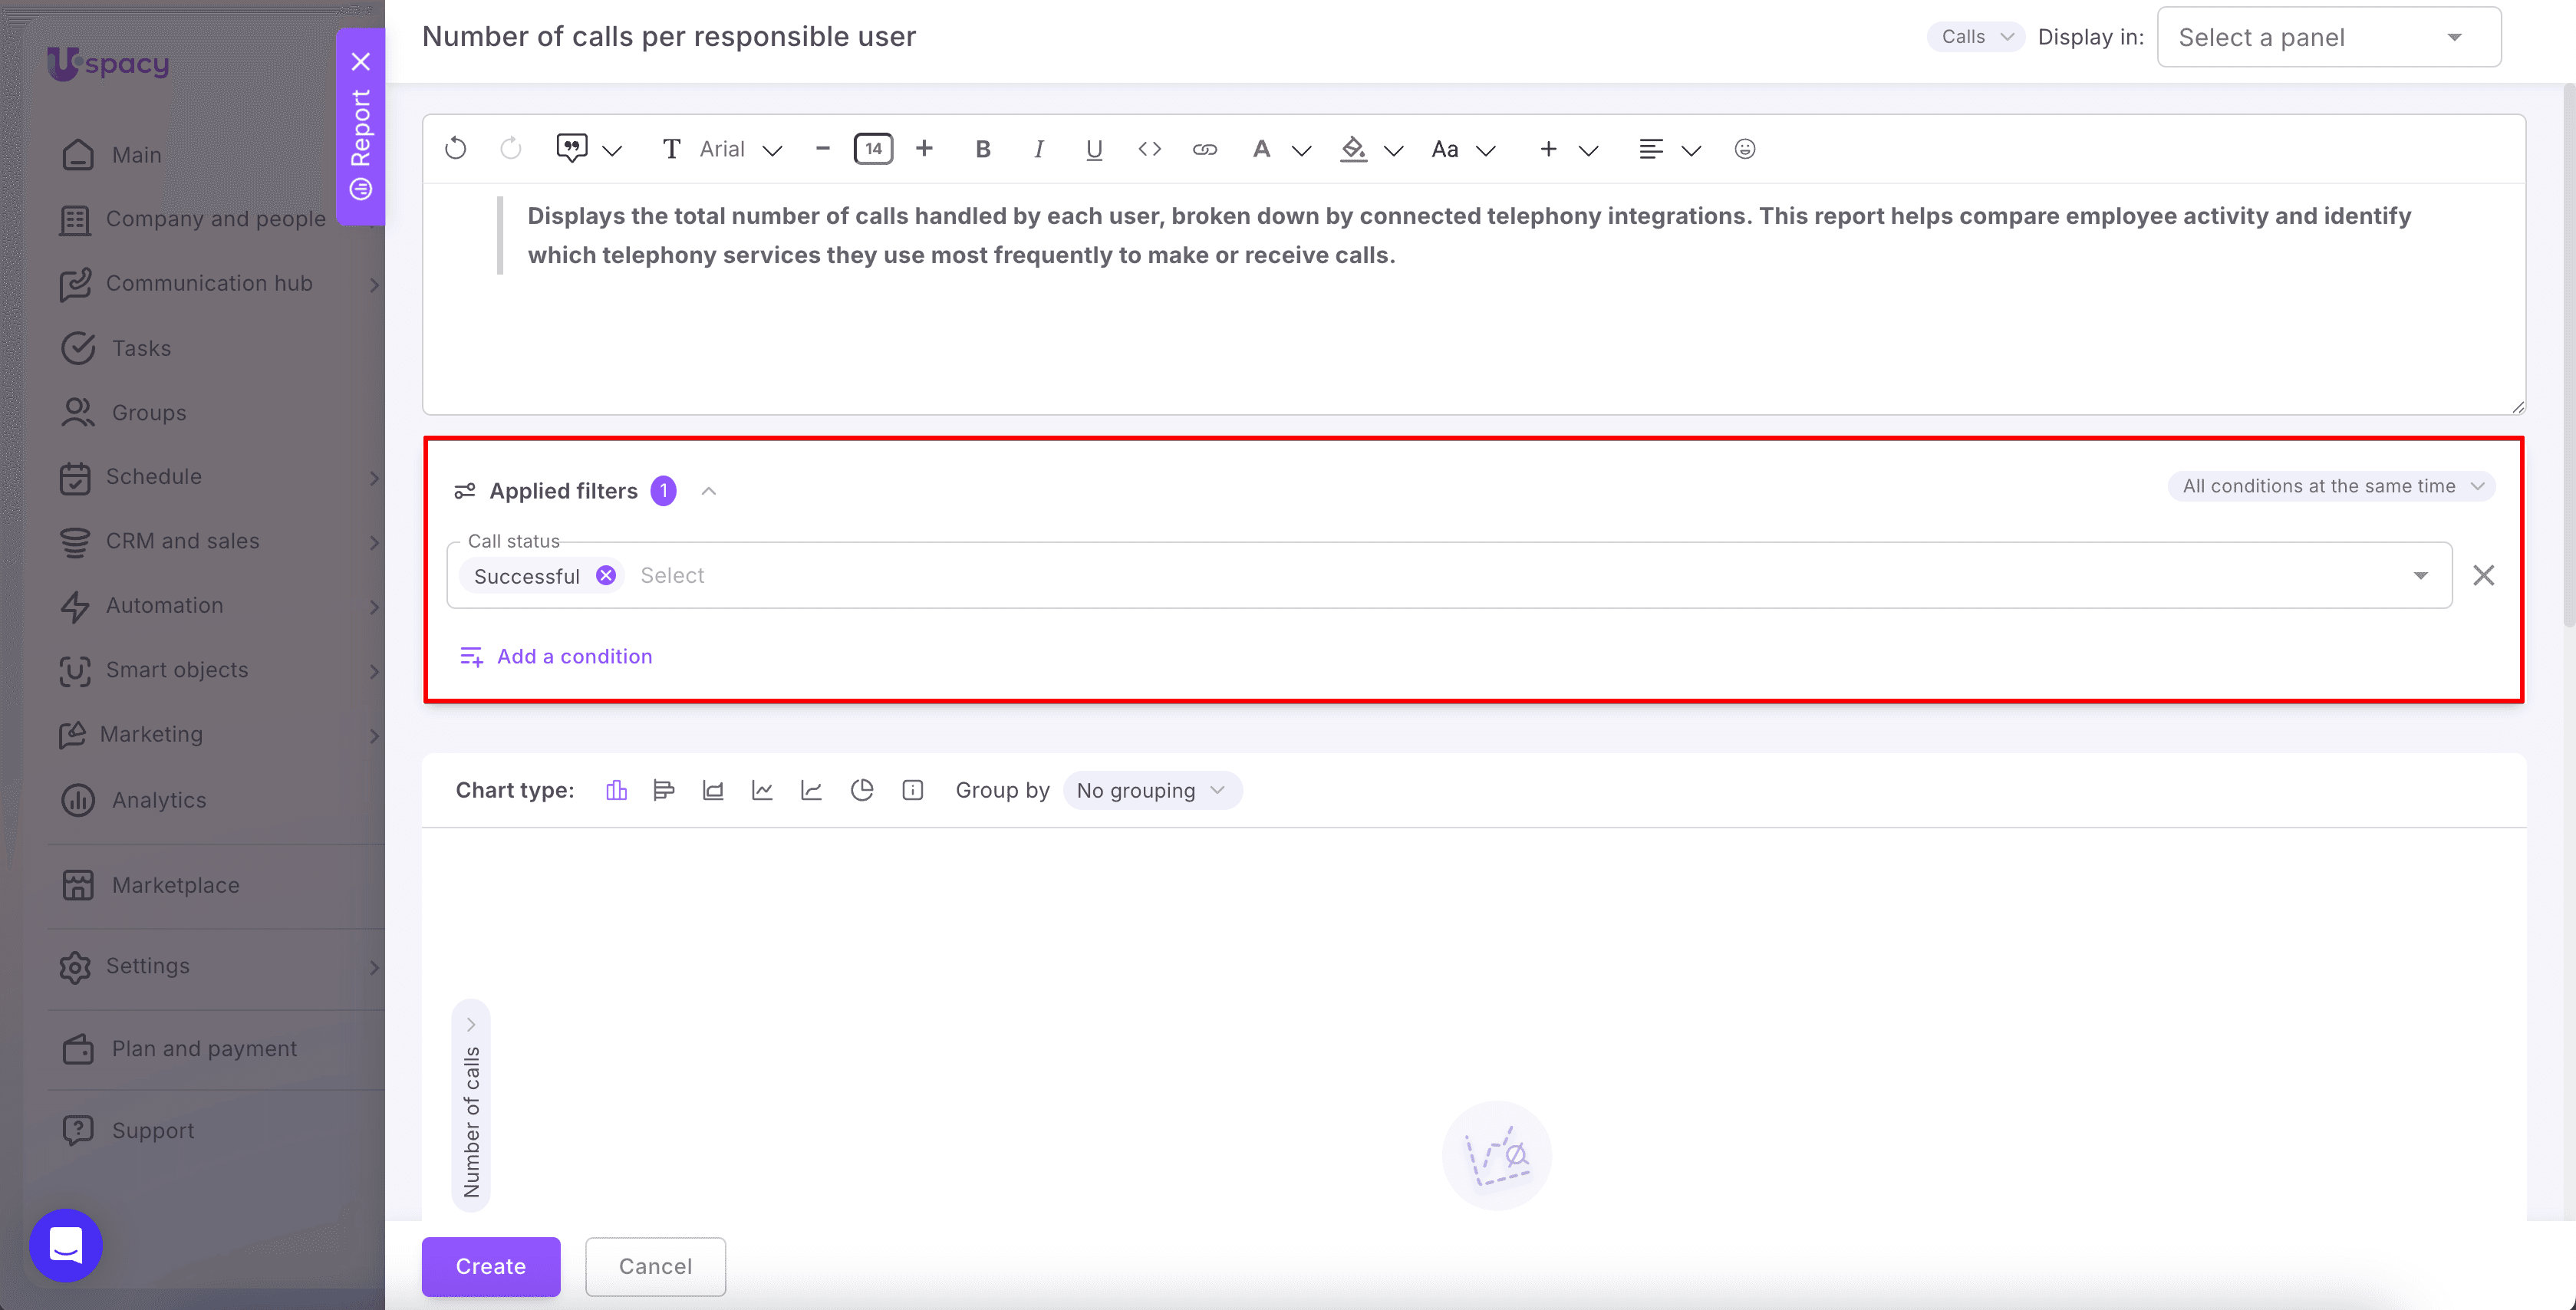Open the chat support bubble button
Image resolution: width=2576 pixels, height=1310 pixels.
click(x=66, y=1245)
